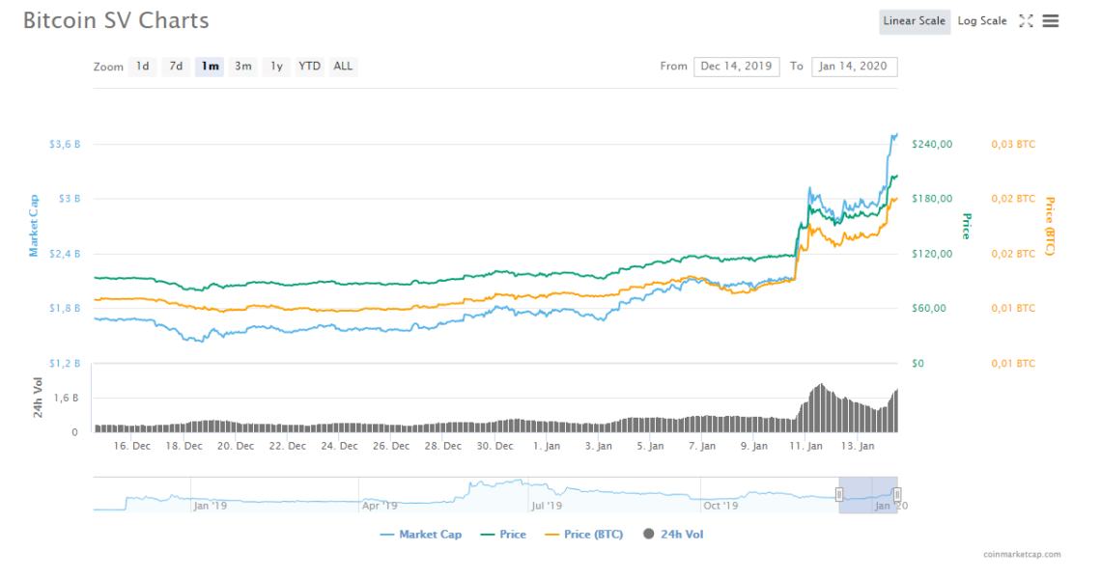This screenshot has width=1101, height=578.
Task: Toggle Market Cap series in legend
Action: (421, 535)
